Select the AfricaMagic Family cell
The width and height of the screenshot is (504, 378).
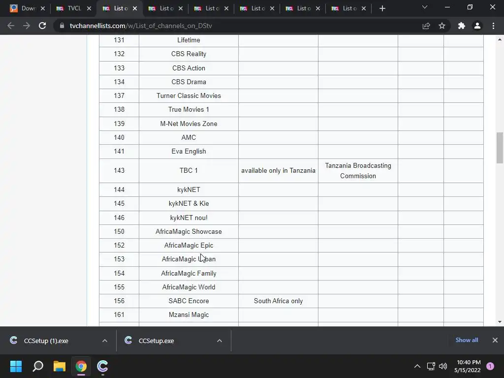coord(189,273)
